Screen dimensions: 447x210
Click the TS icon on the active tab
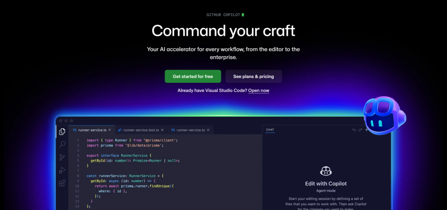pyautogui.click(x=75, y=130)
